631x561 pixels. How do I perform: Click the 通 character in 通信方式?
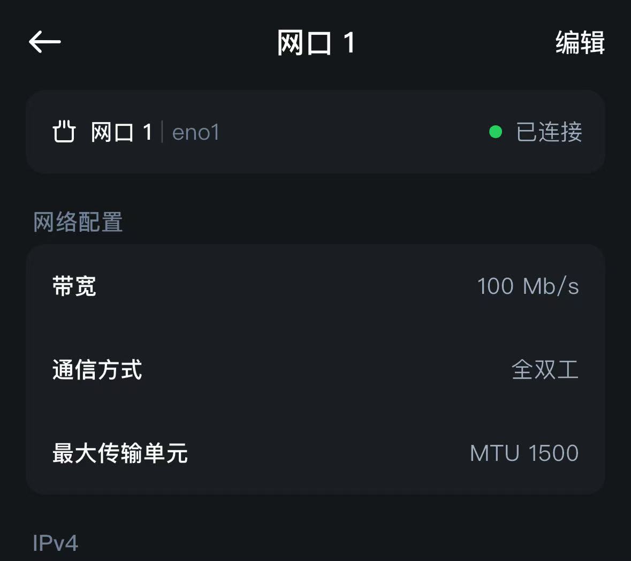[x=63, y=370]
